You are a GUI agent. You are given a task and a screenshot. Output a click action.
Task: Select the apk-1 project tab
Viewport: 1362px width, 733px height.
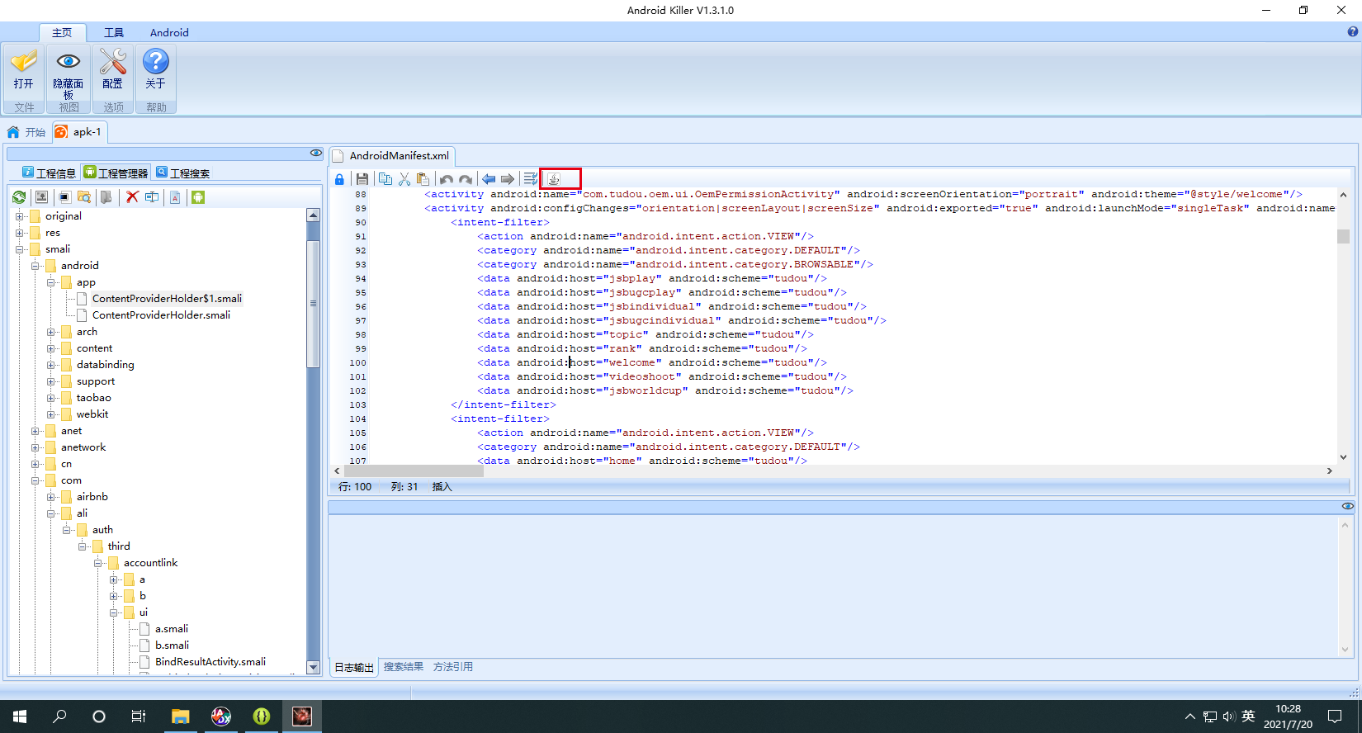tap(78, 132)
